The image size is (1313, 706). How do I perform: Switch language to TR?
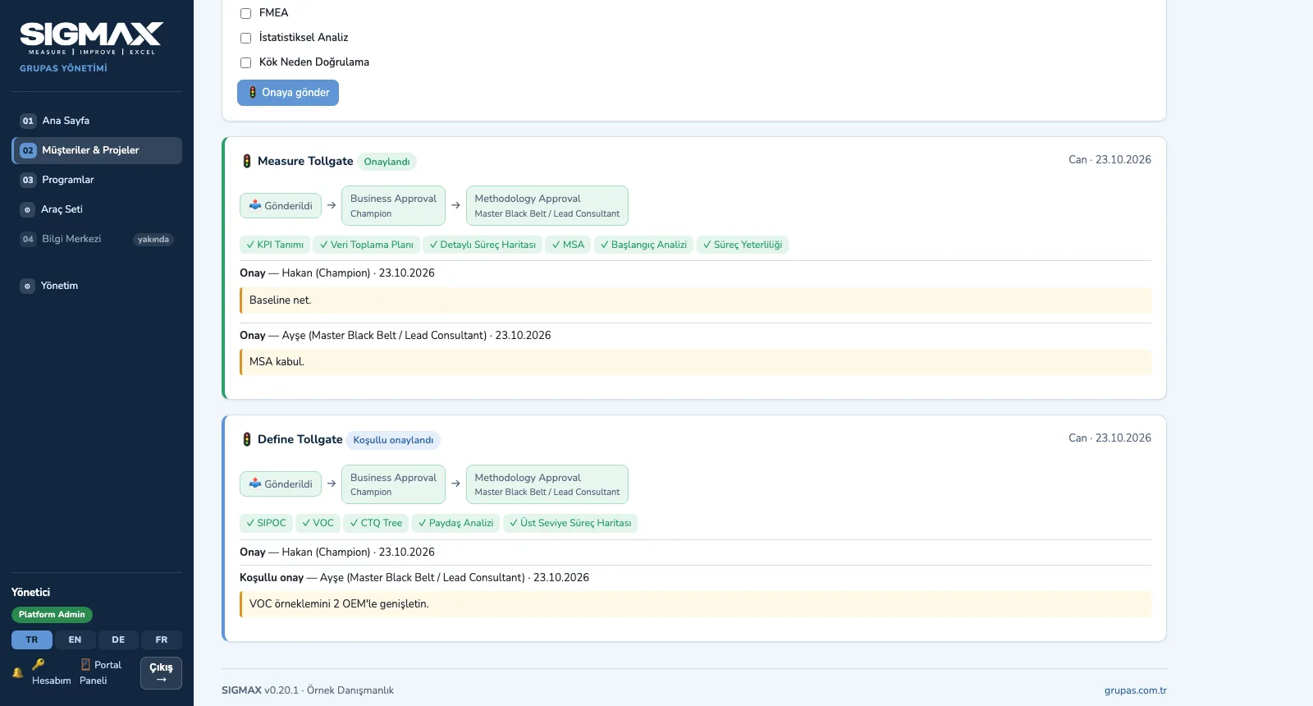pos(32,640)
